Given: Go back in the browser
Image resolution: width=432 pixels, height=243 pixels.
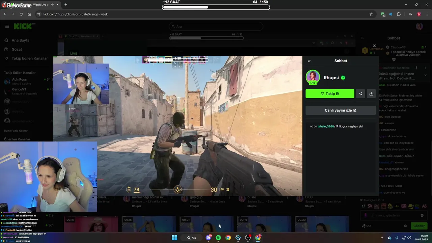Looking at the screenshot, I should pyautogui.click(x=5, y=14).
